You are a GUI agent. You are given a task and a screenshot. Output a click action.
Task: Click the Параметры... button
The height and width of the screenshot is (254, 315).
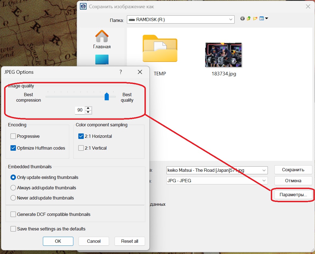pyautogui.click(x=293, y=195)
